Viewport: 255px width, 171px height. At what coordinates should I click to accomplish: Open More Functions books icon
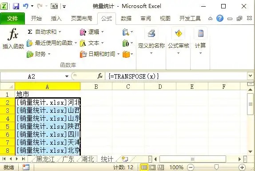pyautogui.click(x=127, y=54)
